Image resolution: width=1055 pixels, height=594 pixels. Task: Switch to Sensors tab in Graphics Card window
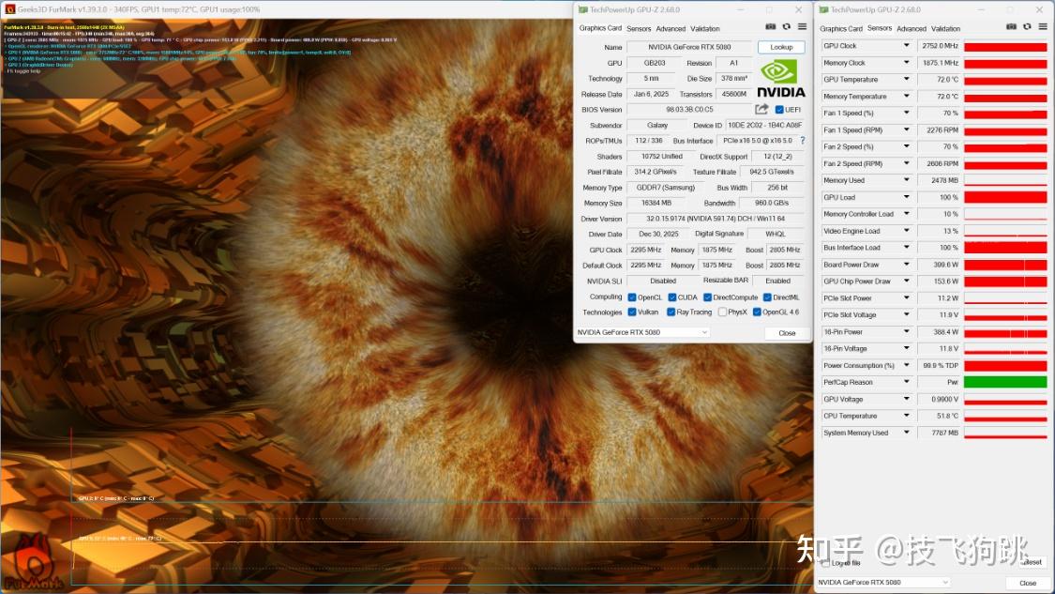click(x=639, y=29)
